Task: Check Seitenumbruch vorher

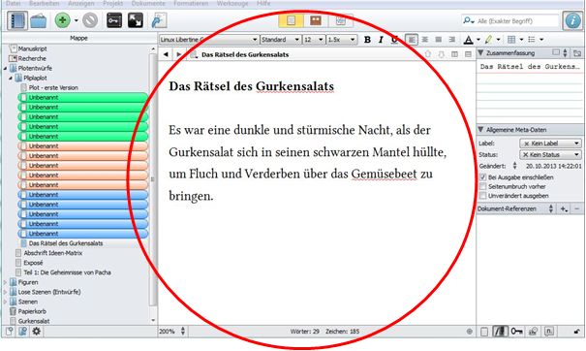Action: pyautogui.click(x=483, y=186)
